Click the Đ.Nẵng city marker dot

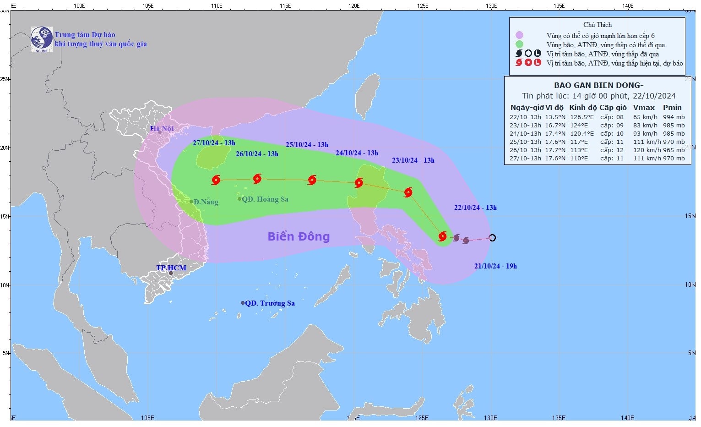pos(191,202)
